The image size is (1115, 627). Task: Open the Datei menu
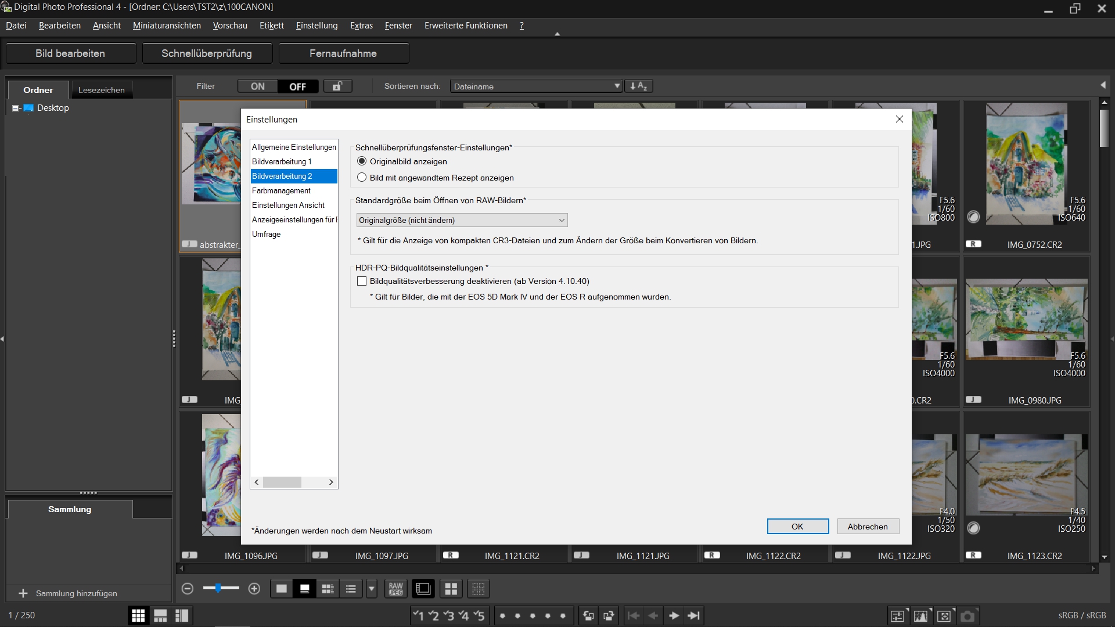click(16, 26)
